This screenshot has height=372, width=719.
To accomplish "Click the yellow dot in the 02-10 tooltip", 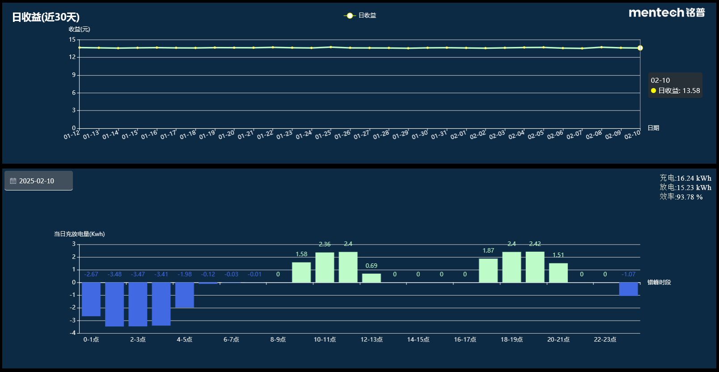I will pos(653,91).
